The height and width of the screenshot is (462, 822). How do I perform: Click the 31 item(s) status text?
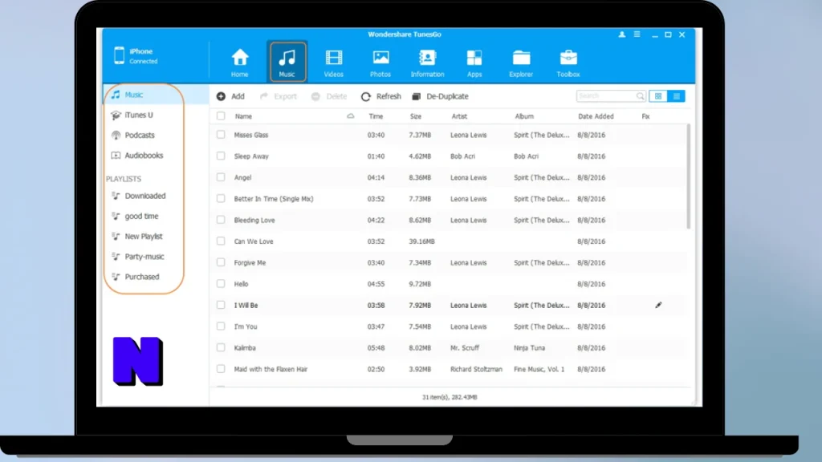[450, 397]
